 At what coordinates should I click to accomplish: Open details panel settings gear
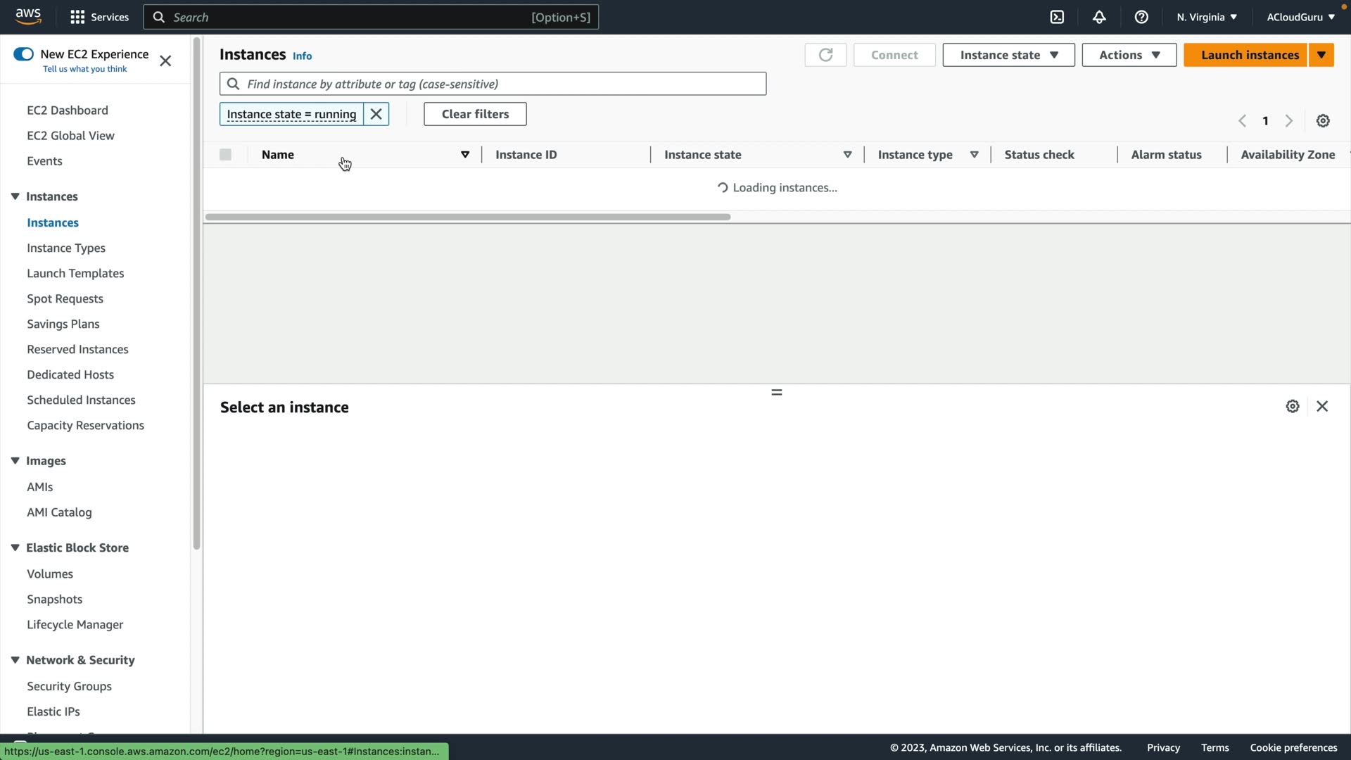[1293, 406]
